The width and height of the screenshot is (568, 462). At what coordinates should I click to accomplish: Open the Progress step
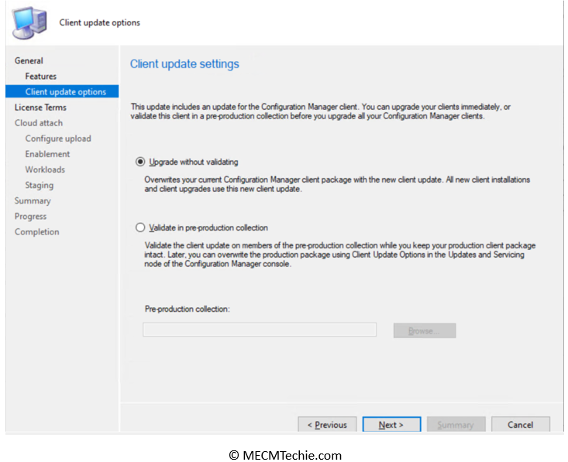(x=30, y=217)
